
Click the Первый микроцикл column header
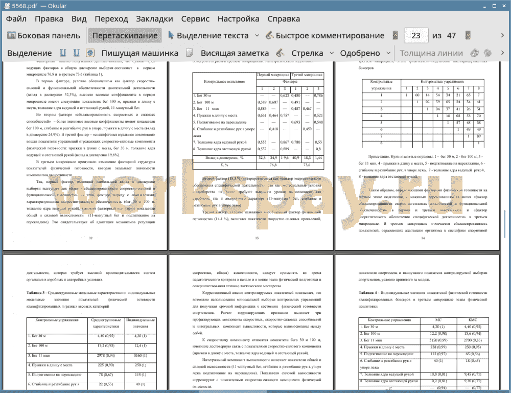coord(273,75)
